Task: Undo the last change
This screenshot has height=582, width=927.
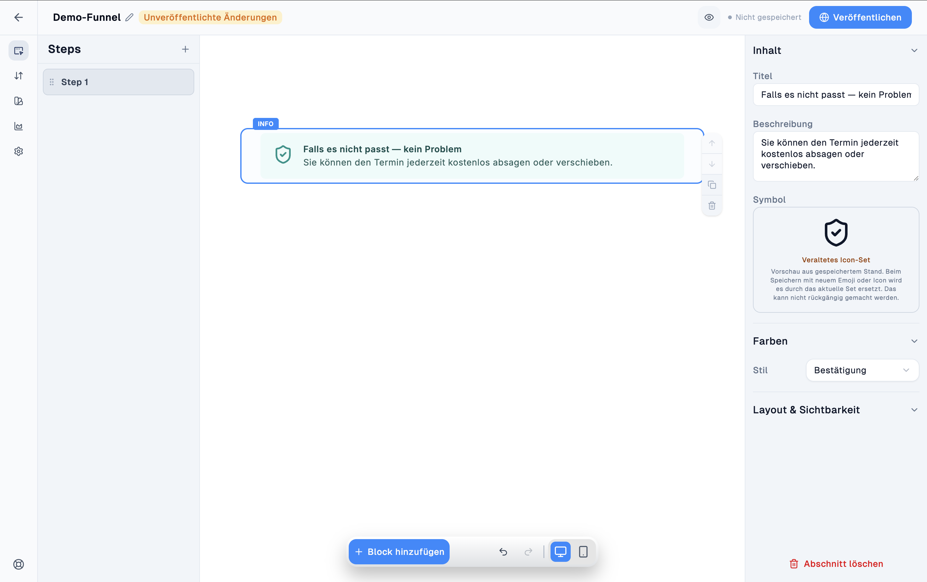Action: [x=503, y=552]
